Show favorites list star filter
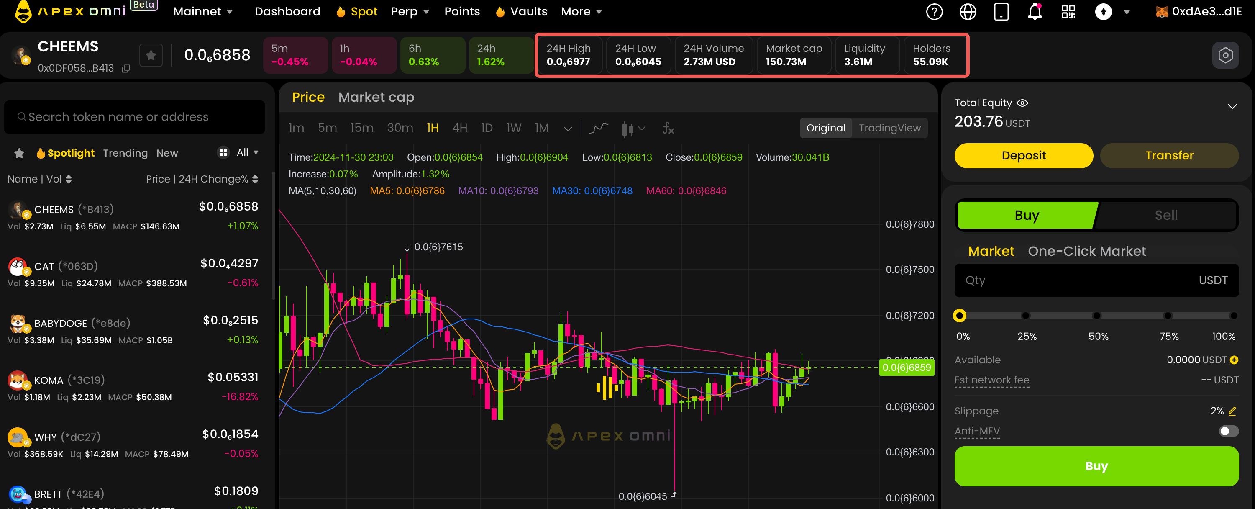Viewport: 1255px width, 509px height. (x=19, y=153)
